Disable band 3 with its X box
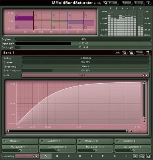153x160 pixels. click(54, 28)
